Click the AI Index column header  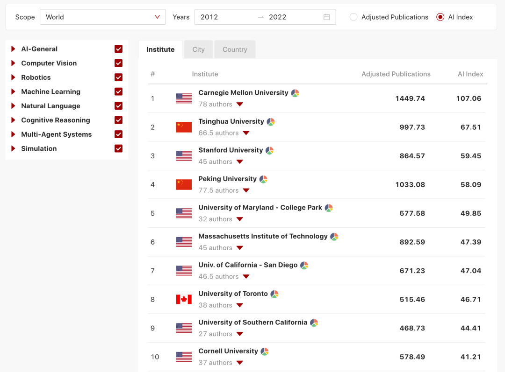pos(470,74)
